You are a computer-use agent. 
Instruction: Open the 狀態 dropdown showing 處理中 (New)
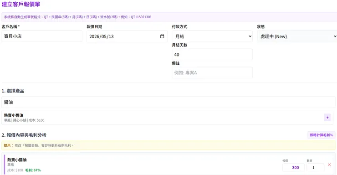(x=297, y=36)
